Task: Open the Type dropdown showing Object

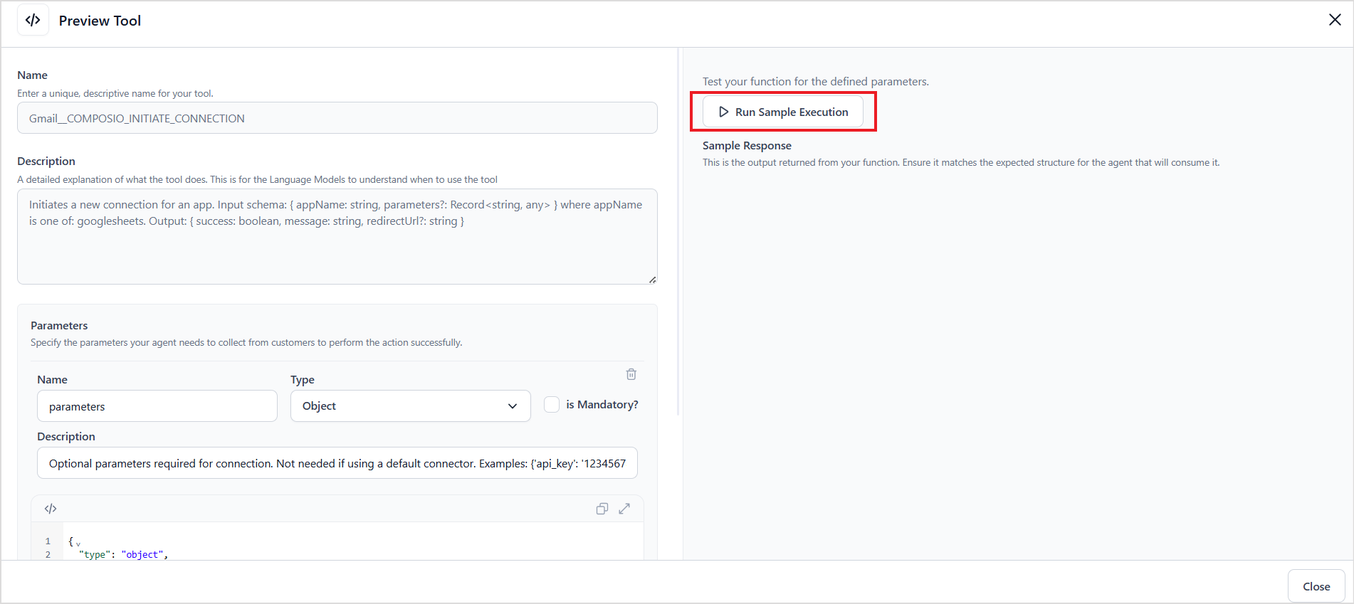Action: 410,406
